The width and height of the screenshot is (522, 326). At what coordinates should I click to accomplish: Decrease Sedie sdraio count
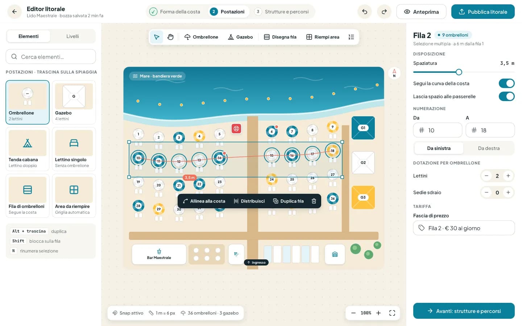pos(486,192)
